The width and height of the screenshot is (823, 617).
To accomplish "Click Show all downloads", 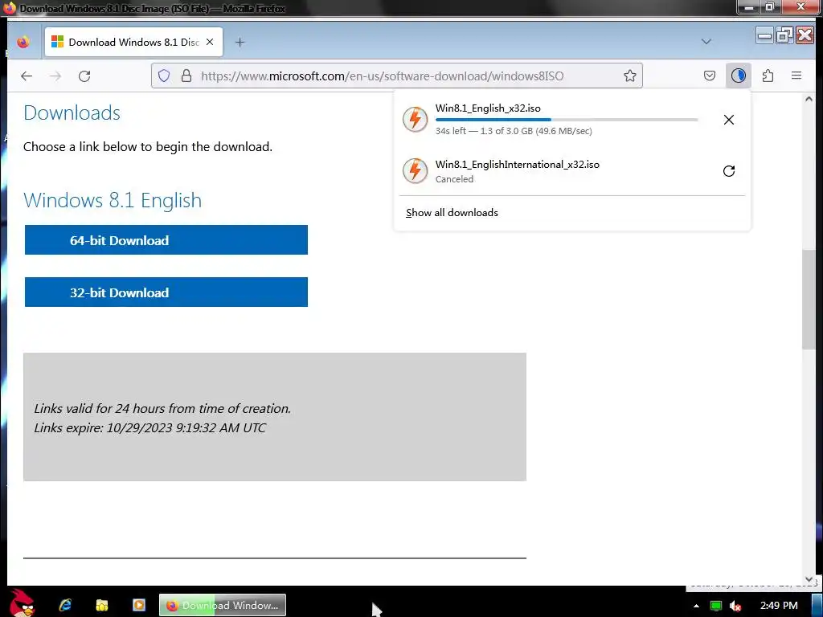I will pyautogui.click(x=452, y=212).
